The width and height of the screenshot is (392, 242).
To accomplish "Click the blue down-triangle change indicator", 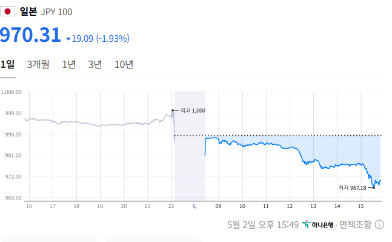I will [68, 39].
